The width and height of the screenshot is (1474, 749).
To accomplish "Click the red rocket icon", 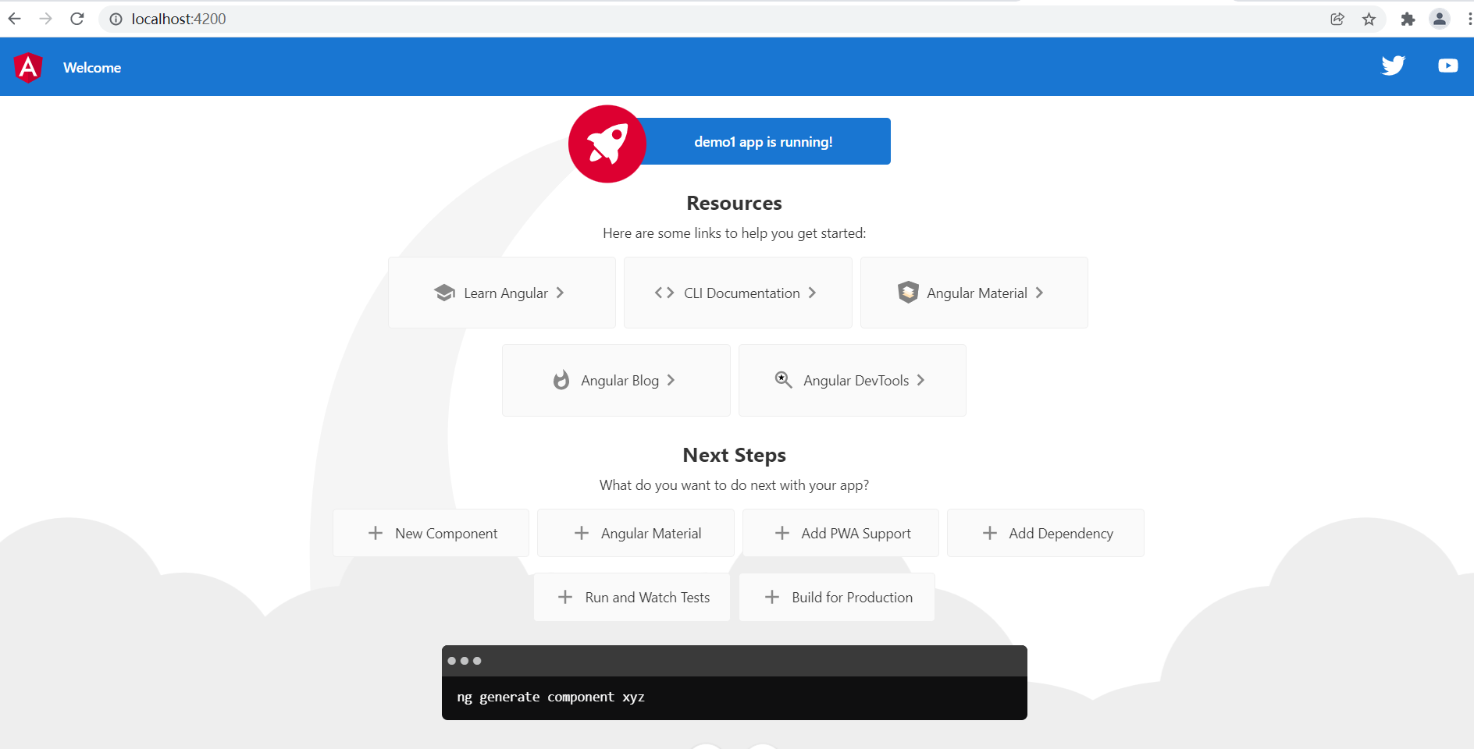I will coord(607,144).
